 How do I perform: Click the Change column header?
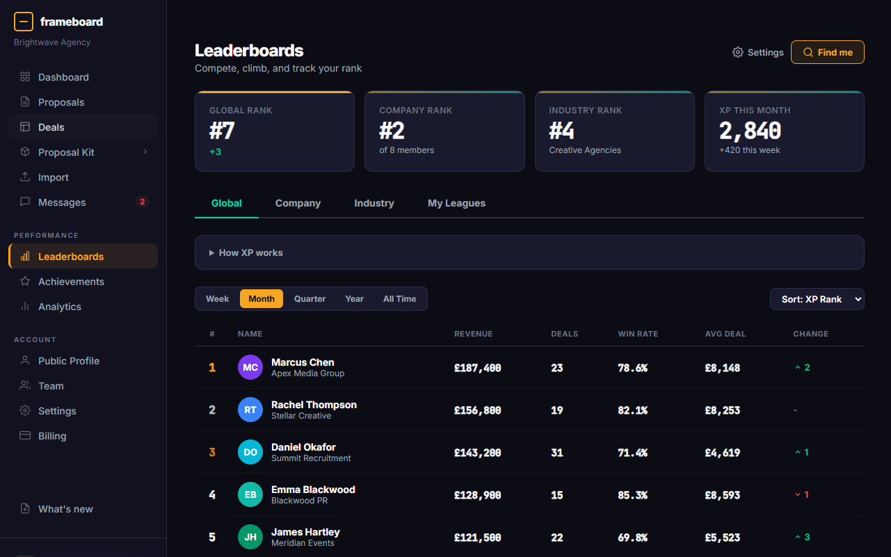coord(811,334)
